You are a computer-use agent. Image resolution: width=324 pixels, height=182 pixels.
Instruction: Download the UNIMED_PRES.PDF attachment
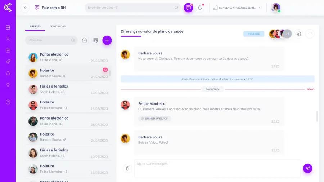click(x=154, y=119)
